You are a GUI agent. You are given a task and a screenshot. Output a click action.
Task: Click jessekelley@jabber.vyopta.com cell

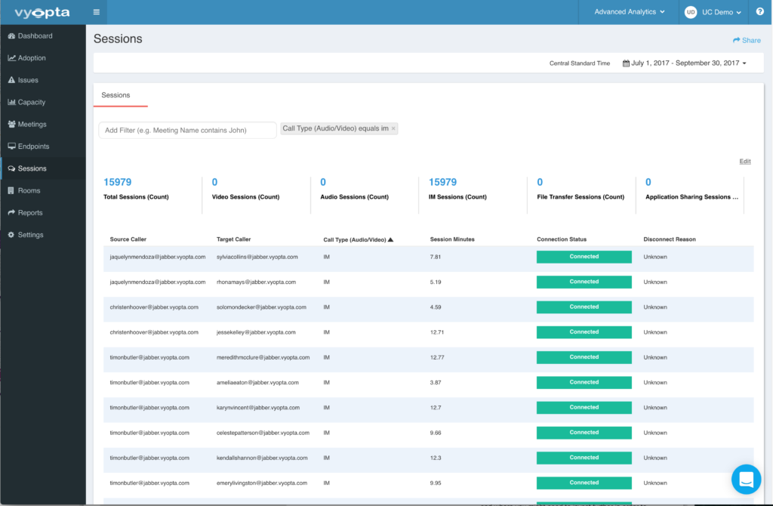[257, 332]
